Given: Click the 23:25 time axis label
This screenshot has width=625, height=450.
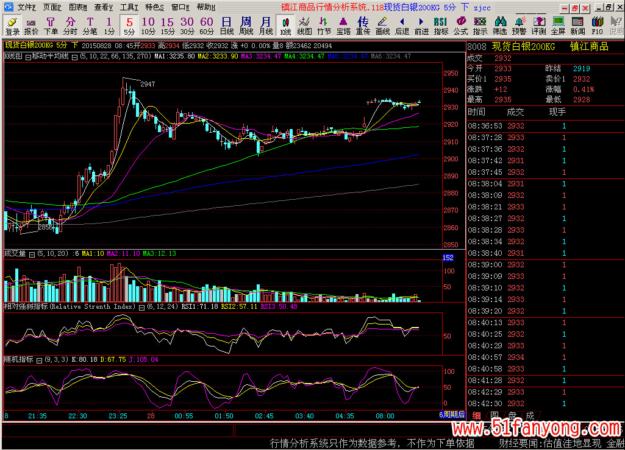Looking at the screenshot, I should coord(118,416).
